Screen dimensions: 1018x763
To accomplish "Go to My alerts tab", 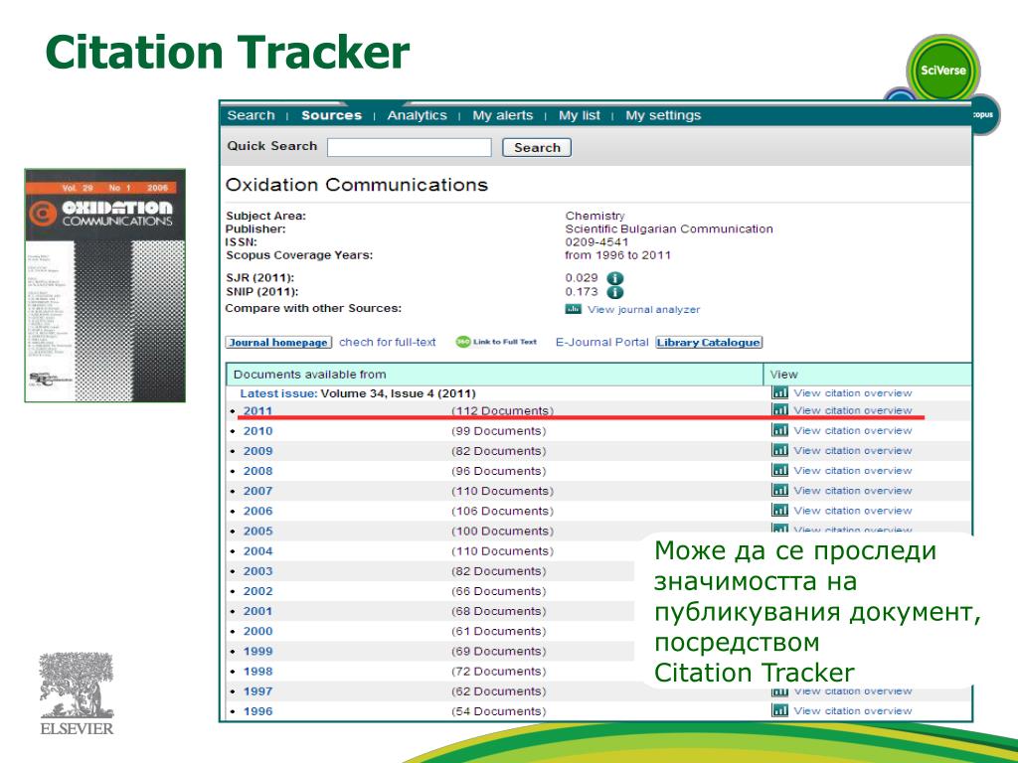I will click(x=502, y=115).
